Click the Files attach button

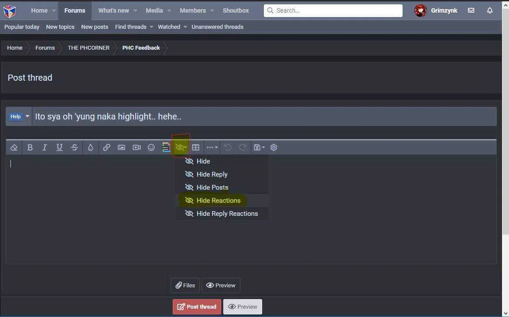click(x=185, y=286)
